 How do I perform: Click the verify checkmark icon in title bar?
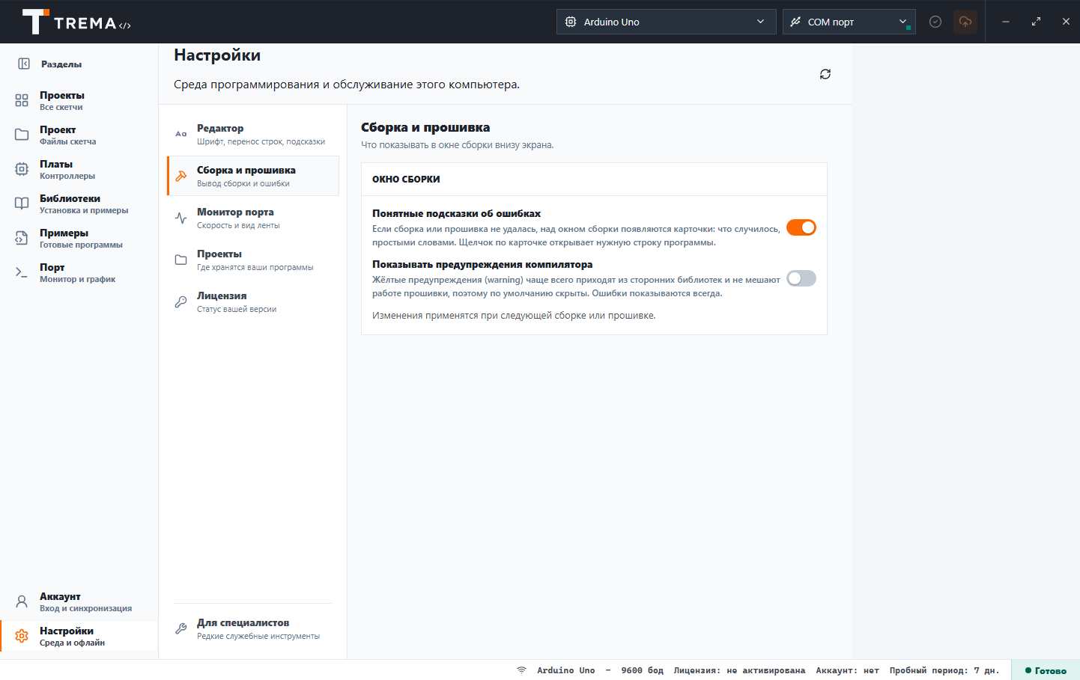coord(935,22)
